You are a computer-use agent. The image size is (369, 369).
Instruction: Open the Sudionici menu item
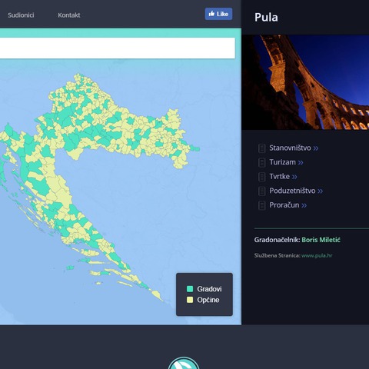(21, 15)
